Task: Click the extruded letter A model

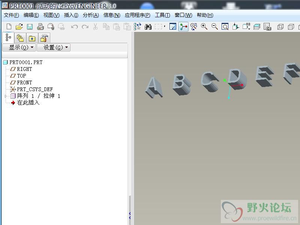Action: click(x=154, y=88)
